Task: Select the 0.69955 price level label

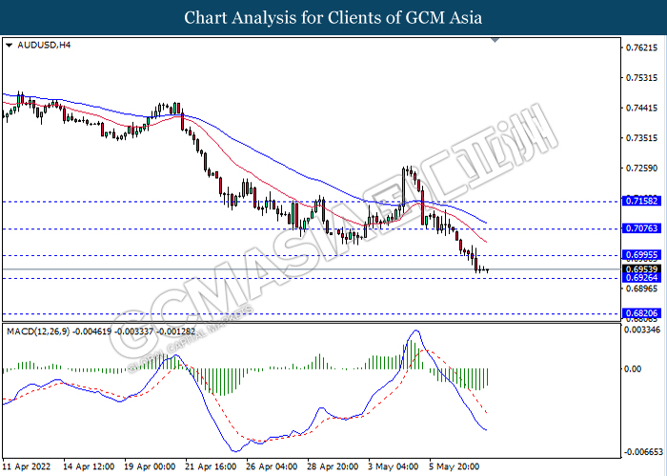Action: click(x=641, y=255)
